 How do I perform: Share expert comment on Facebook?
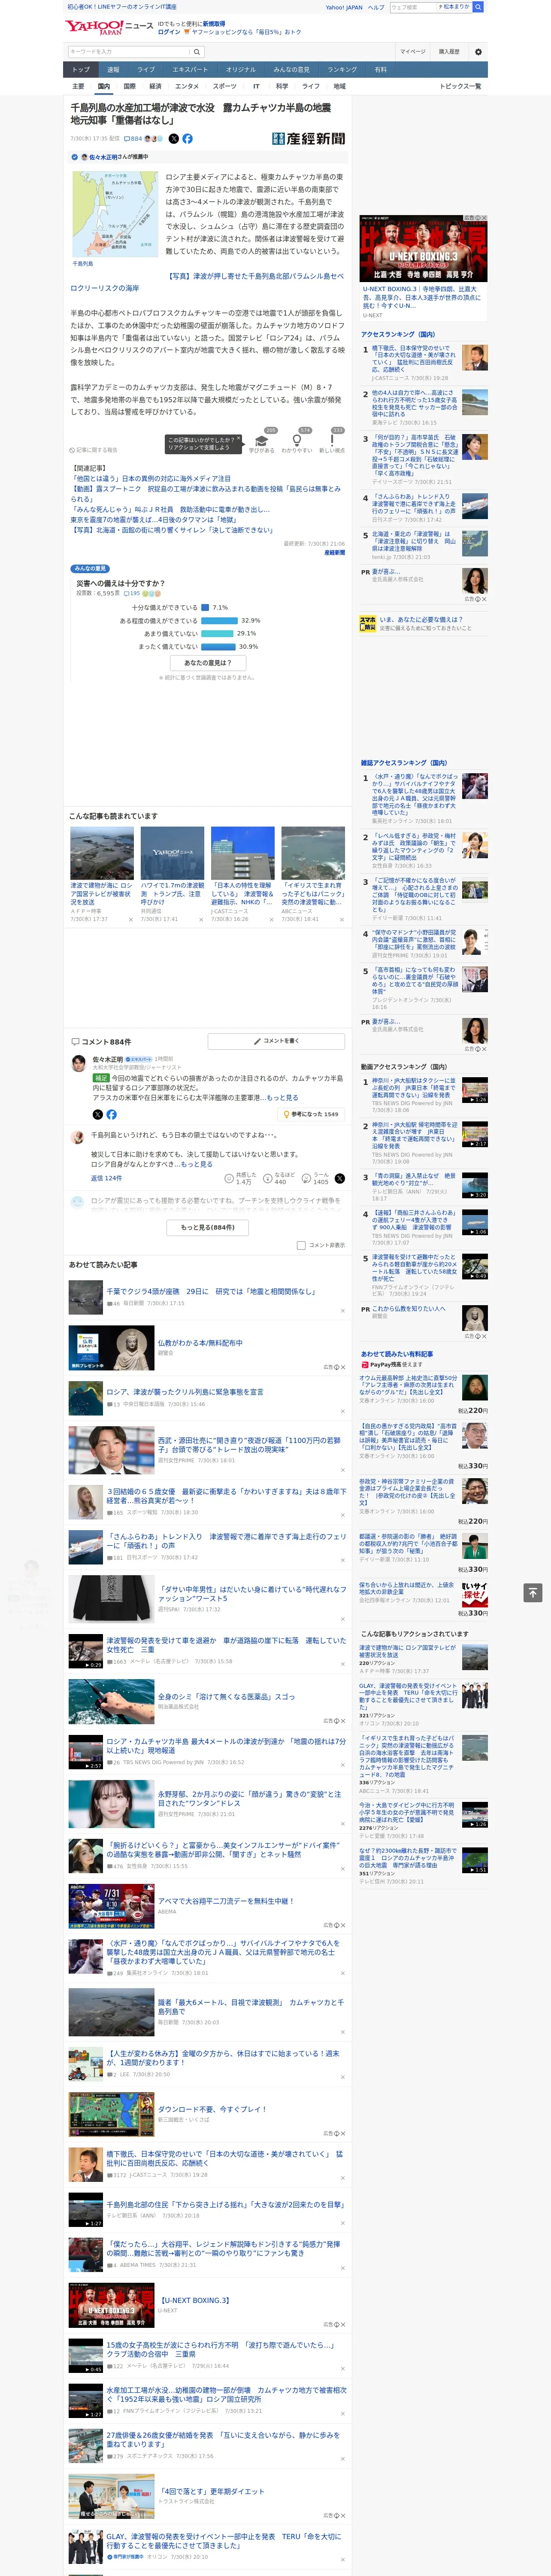tap(111, 1114)
